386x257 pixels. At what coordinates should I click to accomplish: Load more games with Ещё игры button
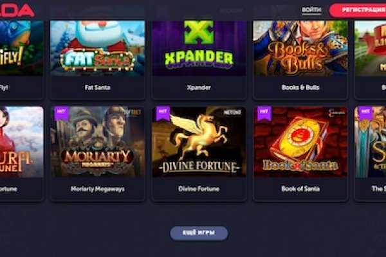[x=199, y=233]
